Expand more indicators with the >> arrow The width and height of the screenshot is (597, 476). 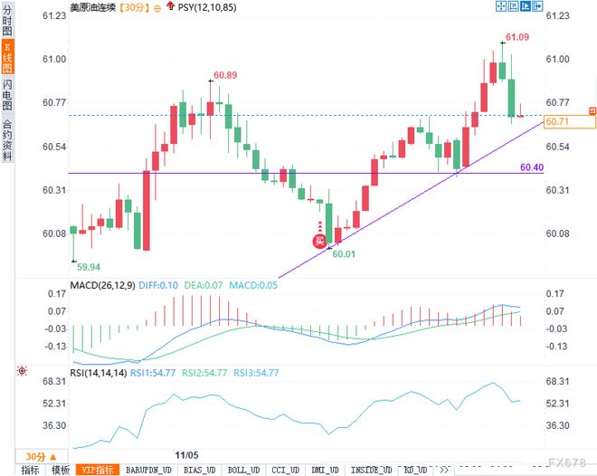443,470
